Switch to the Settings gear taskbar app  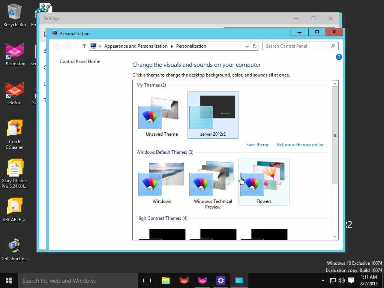tap(220, 280)
